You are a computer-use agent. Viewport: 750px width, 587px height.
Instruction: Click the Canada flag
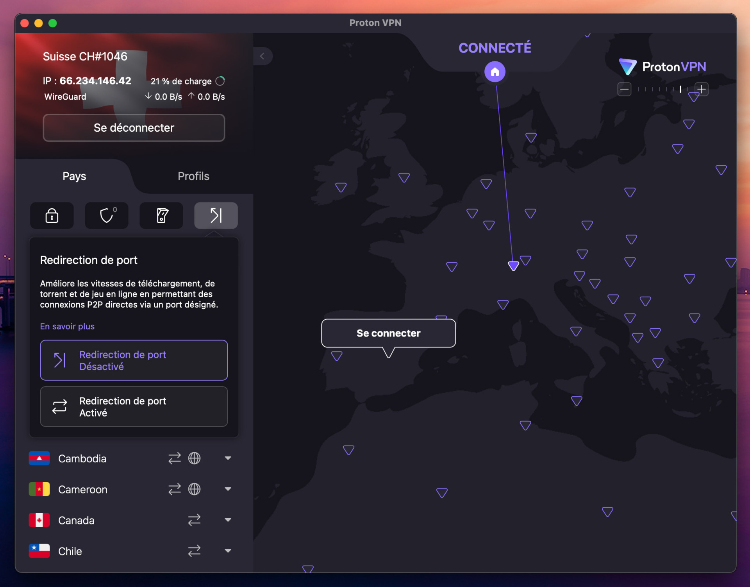pos(39,520)
